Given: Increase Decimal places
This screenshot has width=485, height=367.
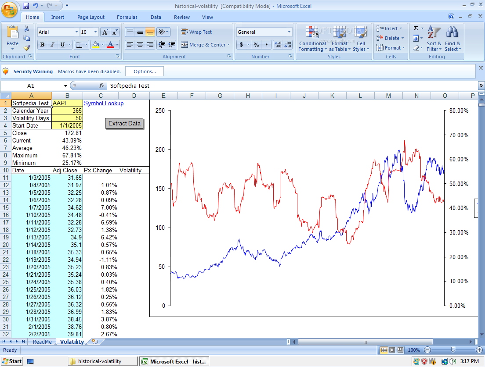Looking at the screenshot, I should (278, 45).
